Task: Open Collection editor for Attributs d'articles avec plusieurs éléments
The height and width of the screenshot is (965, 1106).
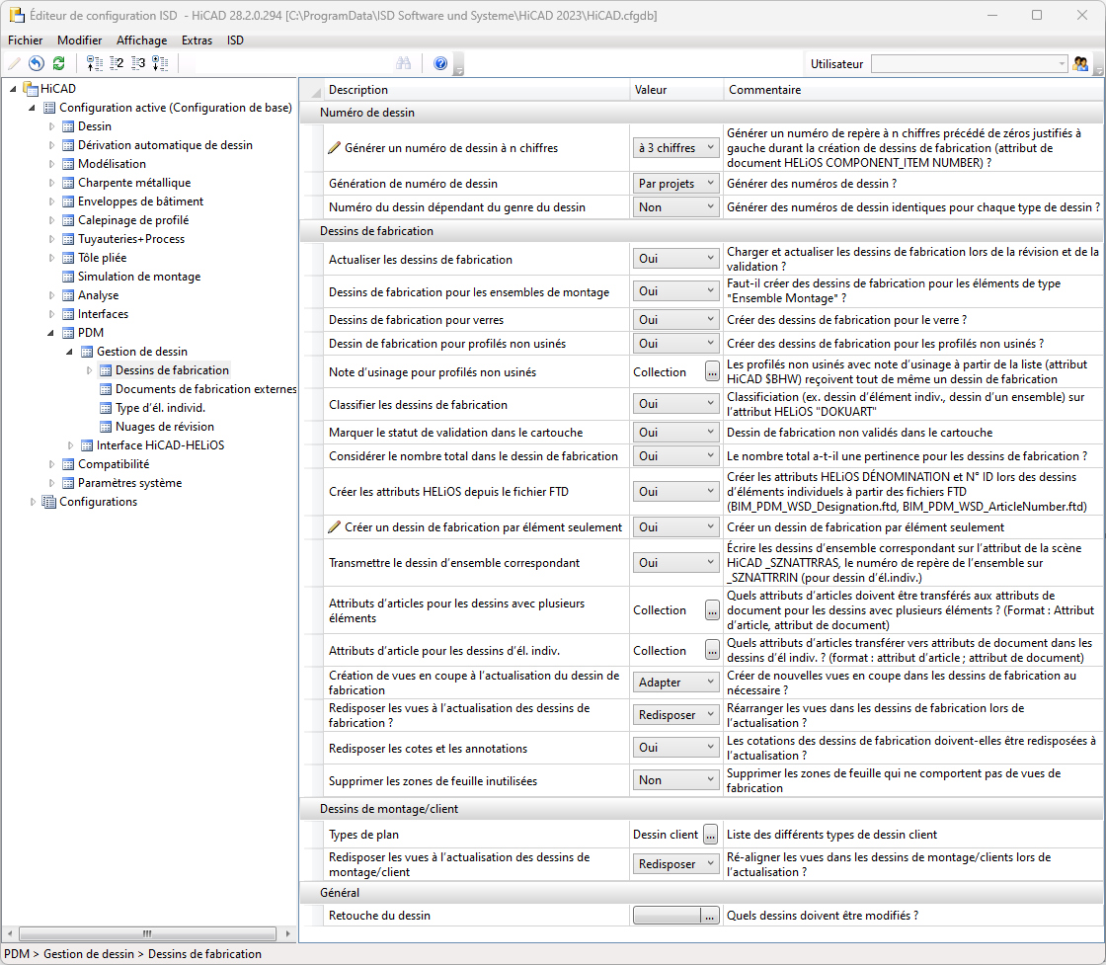Action: pos(712,610)
